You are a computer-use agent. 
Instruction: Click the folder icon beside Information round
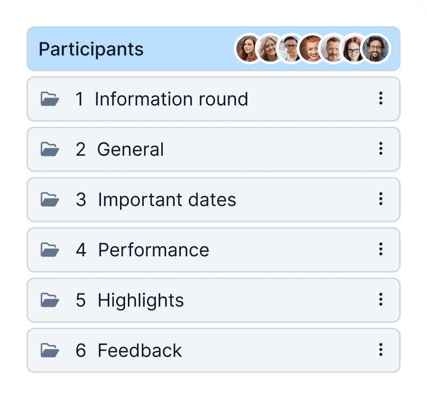(50, 99)
